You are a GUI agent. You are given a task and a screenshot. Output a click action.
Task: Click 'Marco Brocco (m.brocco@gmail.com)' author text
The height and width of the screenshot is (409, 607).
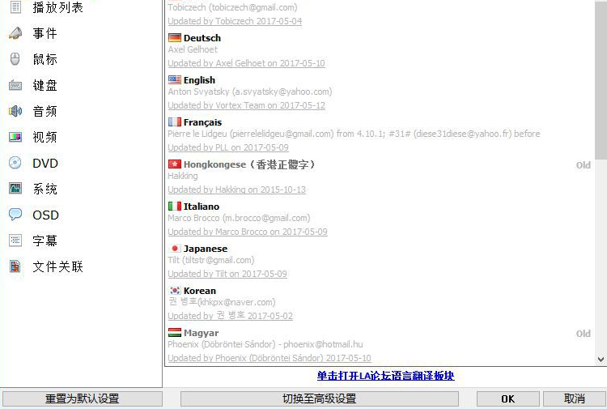(239, 218)
